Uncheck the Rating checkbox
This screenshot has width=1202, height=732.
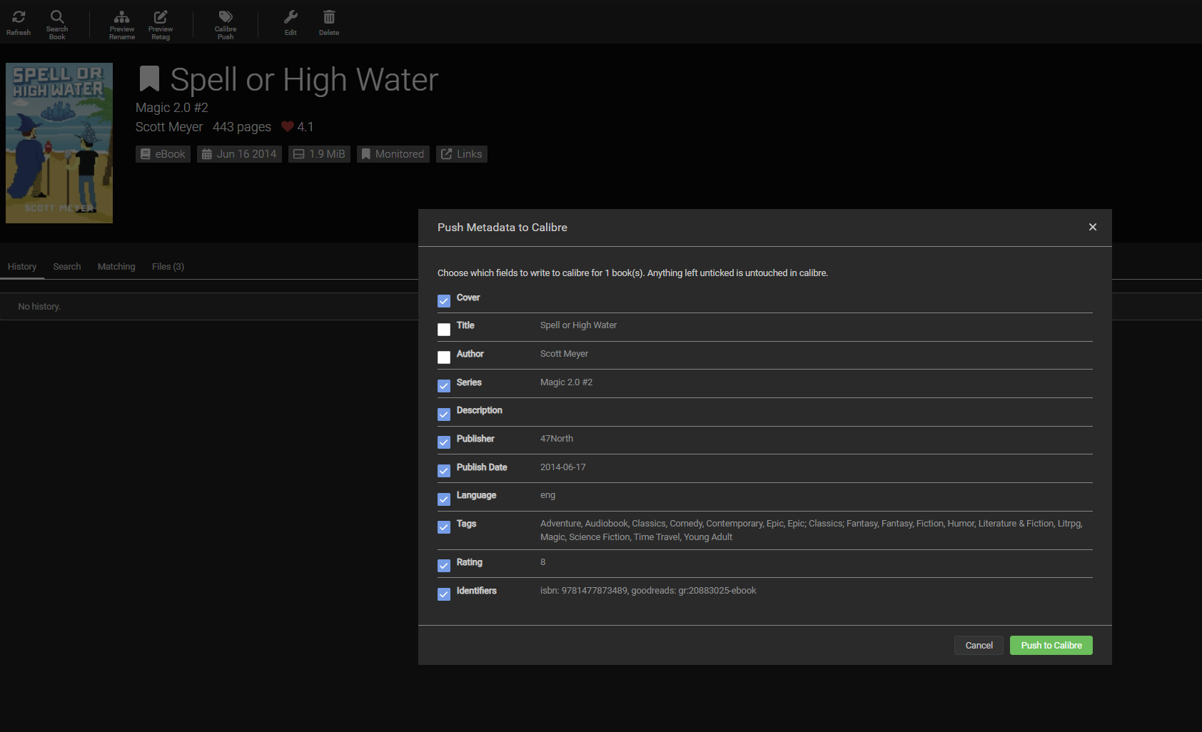(x=444, y=566)
